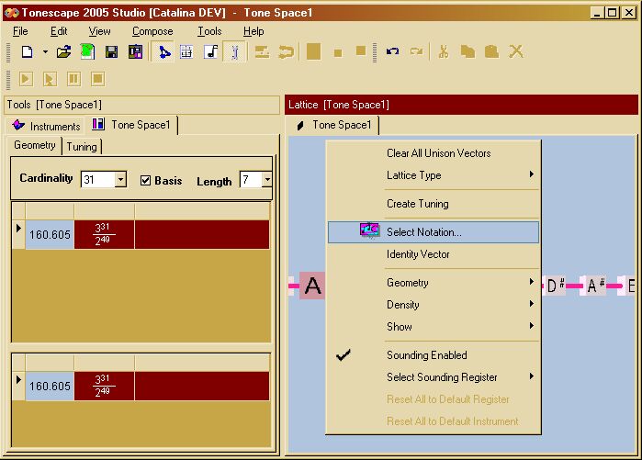Image resolution: width=642 pixels, height=460 pixels.
Task: Click the green page import icon
Action: [x=87, y=52]
